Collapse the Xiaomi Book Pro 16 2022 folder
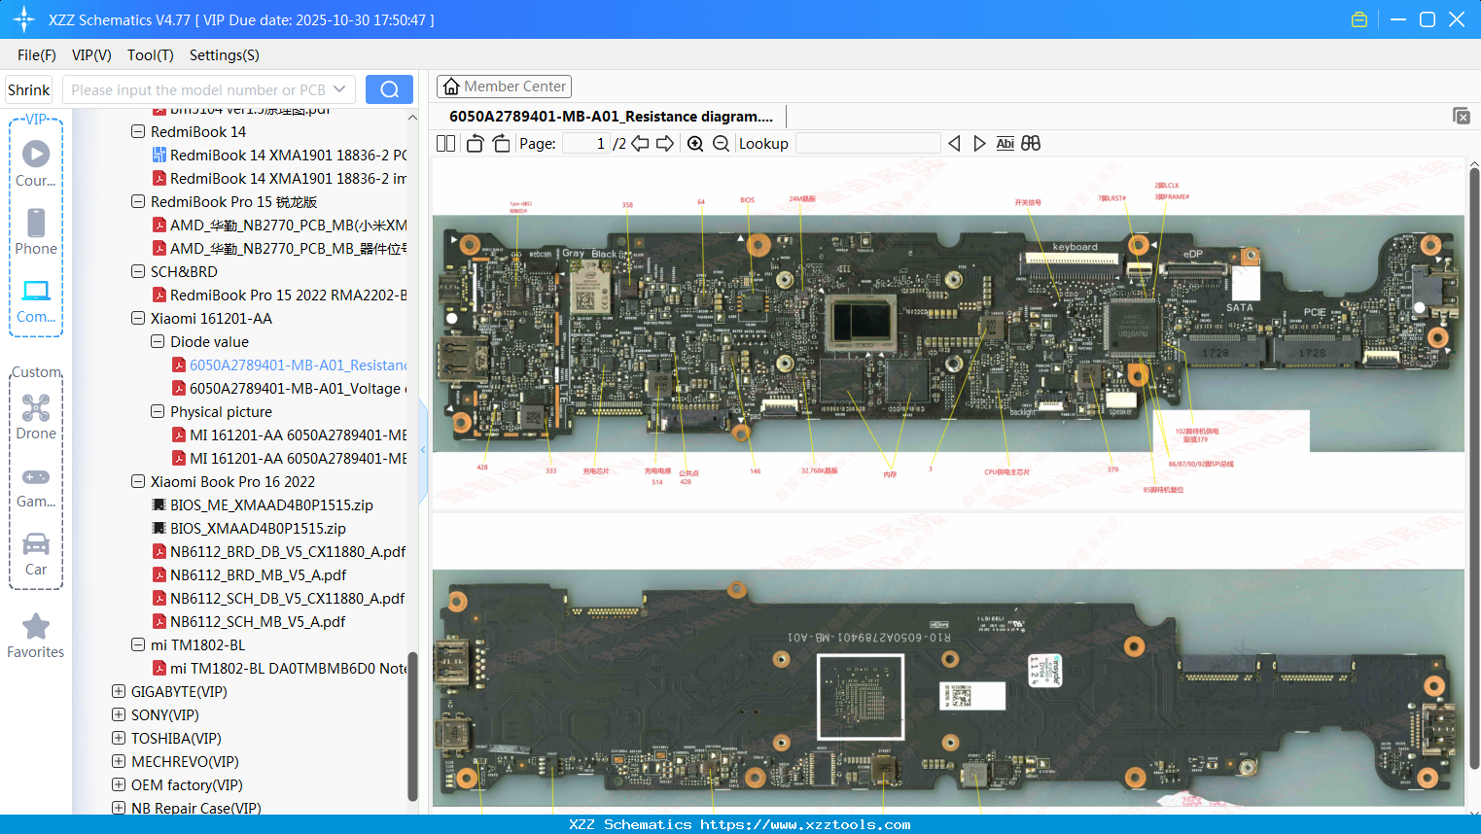Screen dimensions: 1481x834 click(x=138, y=481)
